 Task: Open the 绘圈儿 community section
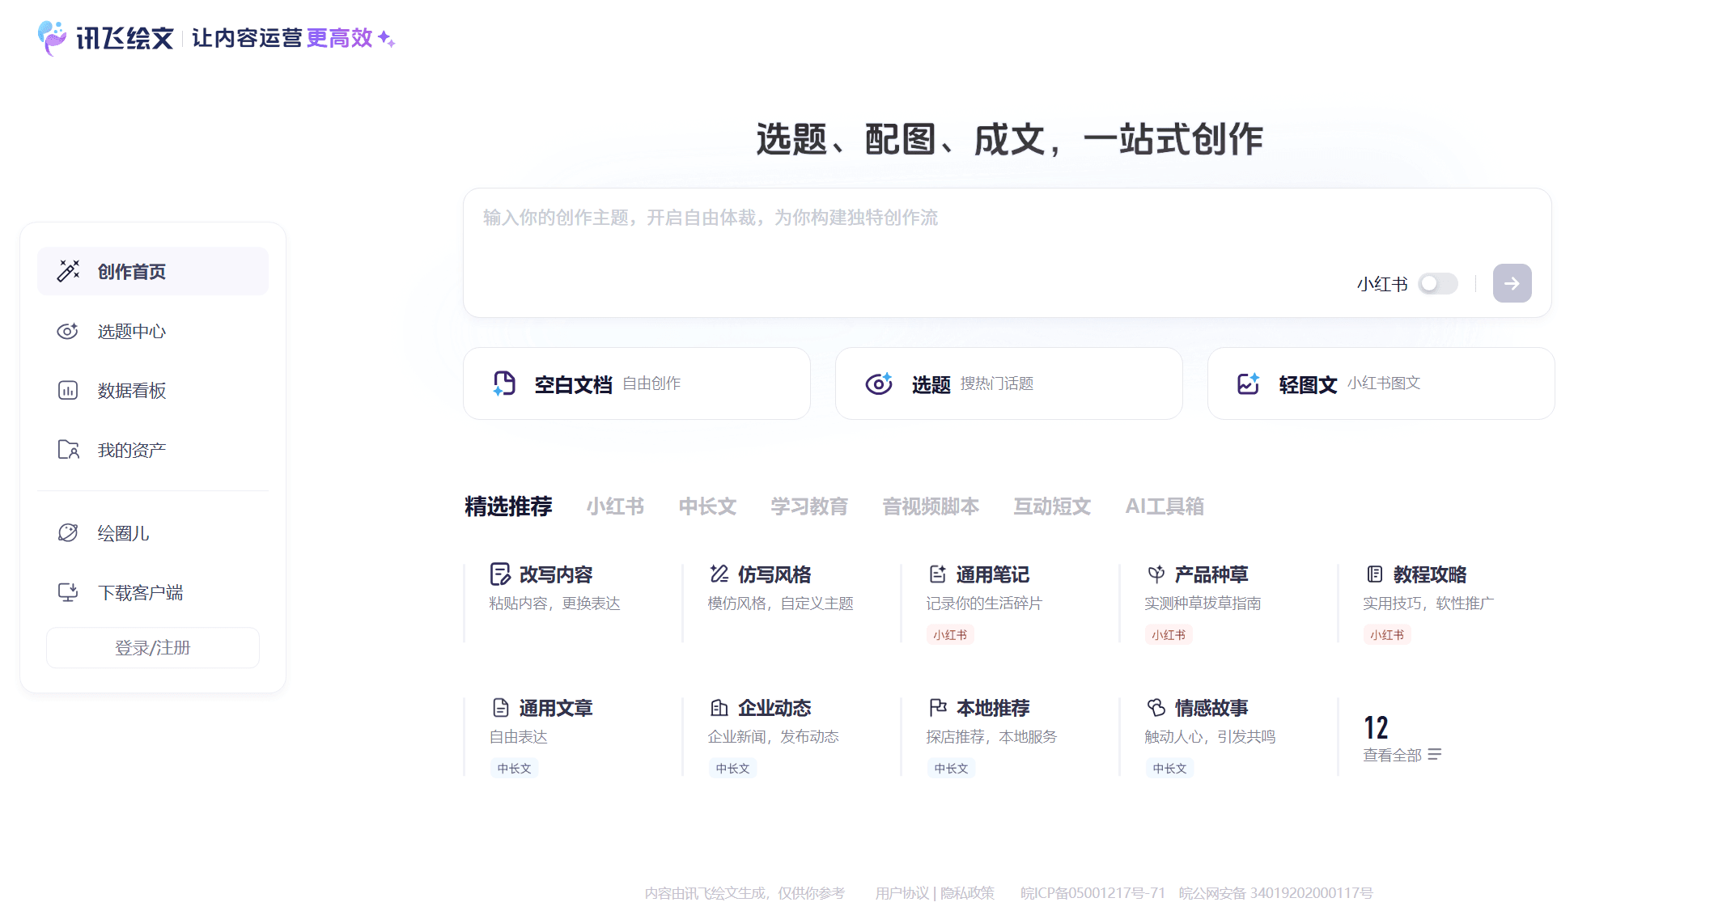point(121,532)
